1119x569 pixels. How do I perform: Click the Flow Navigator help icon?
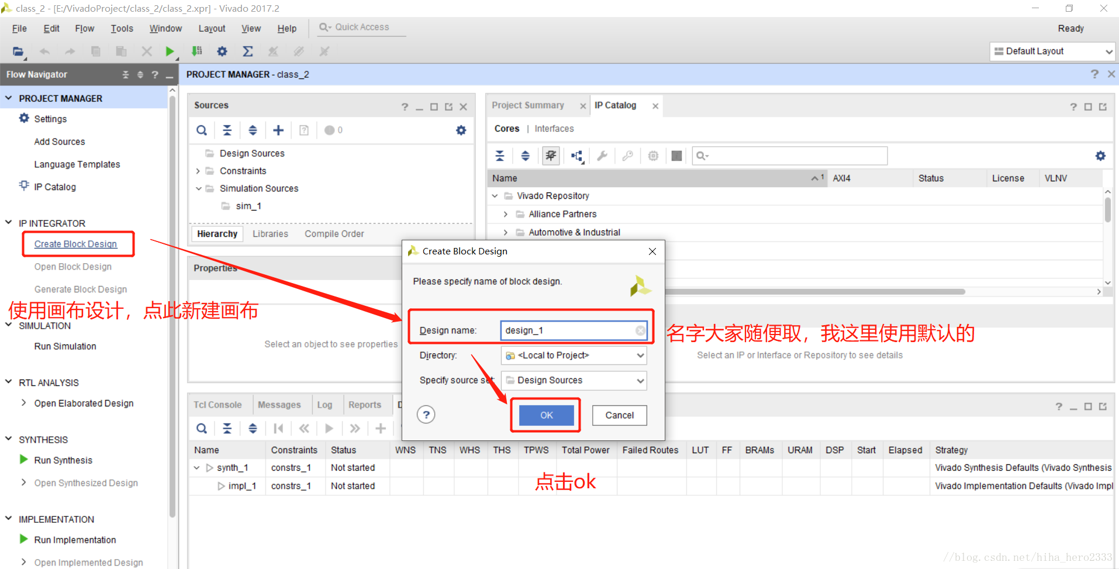pos(155,75)
